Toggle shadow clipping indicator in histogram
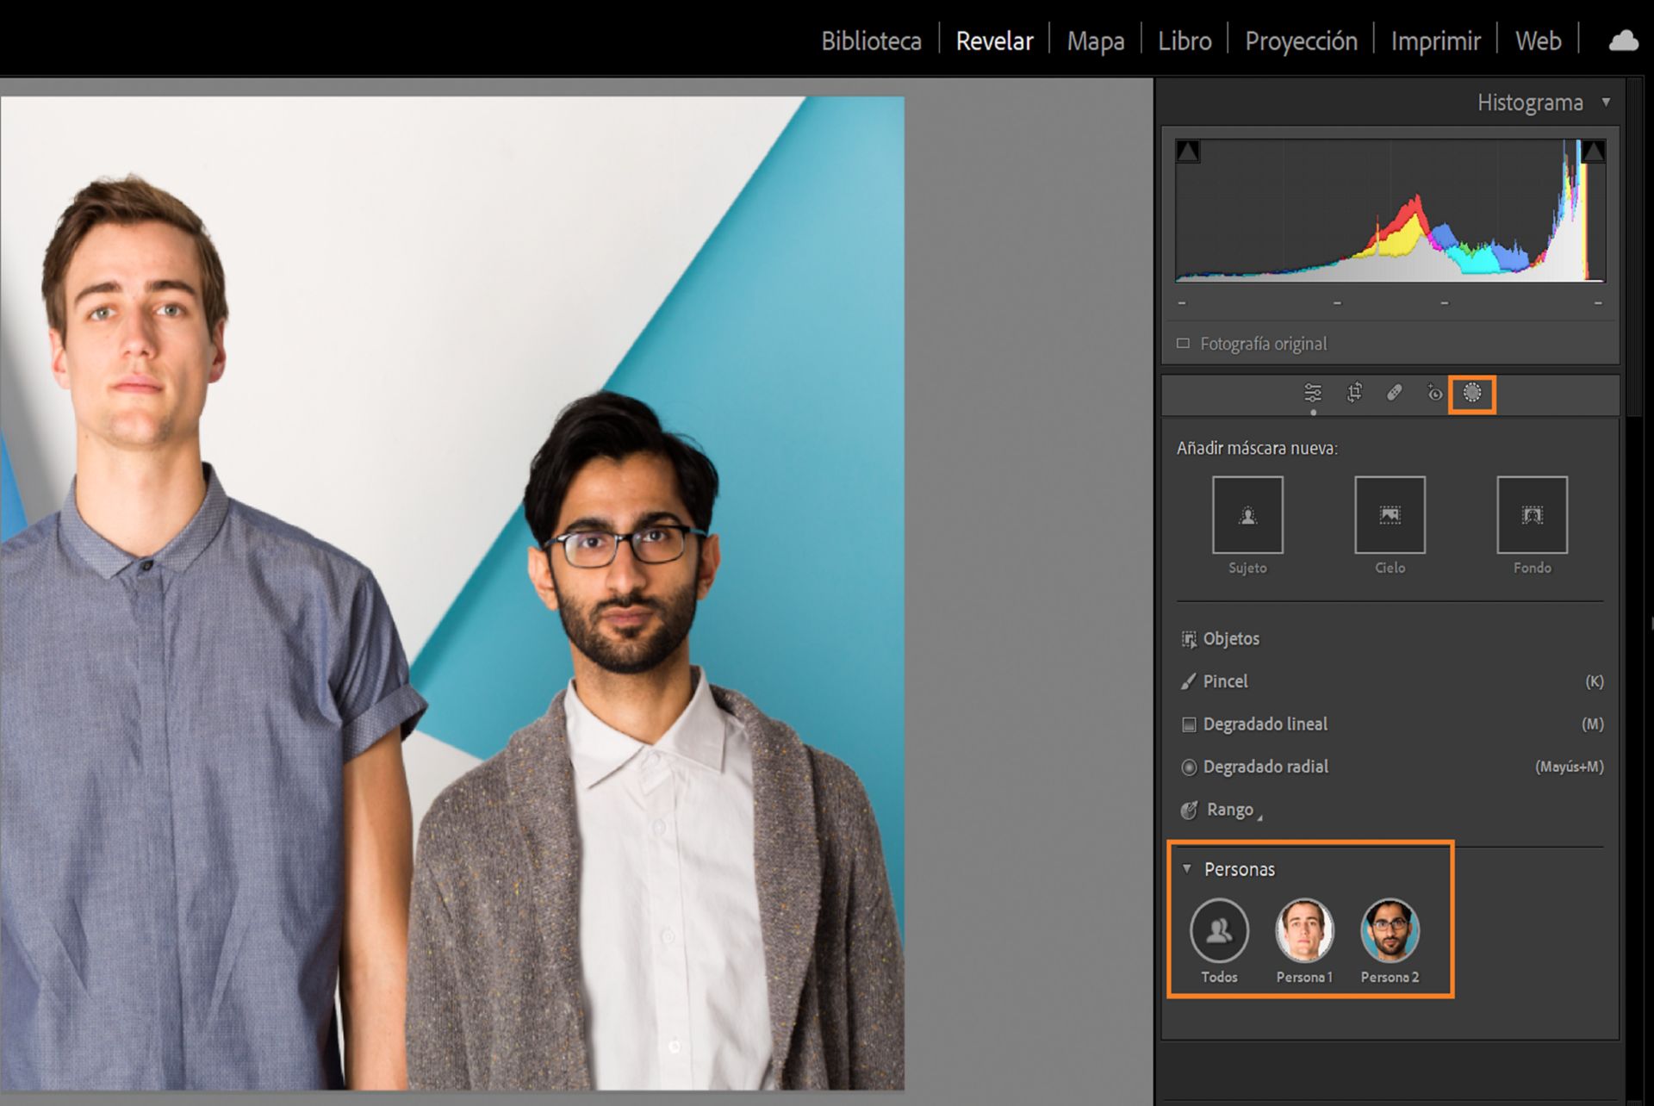Image resolution: width=1654 pixels, height=1106 pixels. 1188,152
